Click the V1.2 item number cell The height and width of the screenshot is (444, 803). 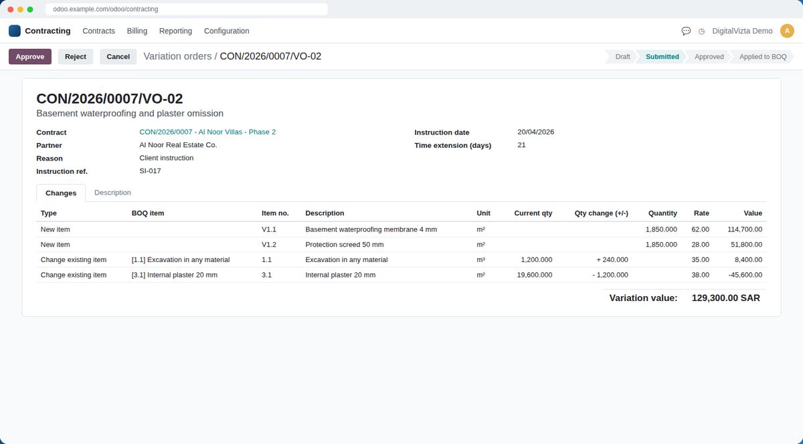pos(269,245)
